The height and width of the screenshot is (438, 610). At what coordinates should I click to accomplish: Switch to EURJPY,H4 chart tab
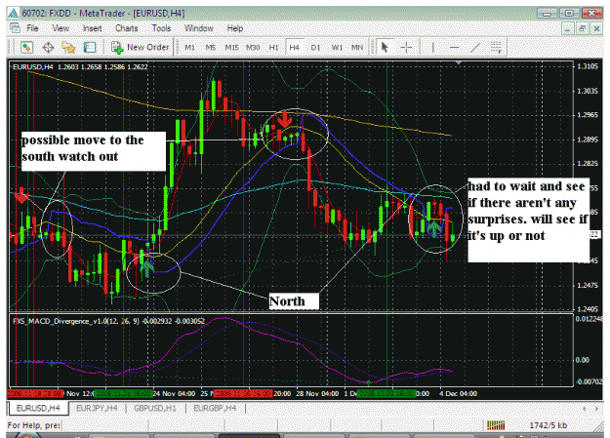(x=97, y=408)
